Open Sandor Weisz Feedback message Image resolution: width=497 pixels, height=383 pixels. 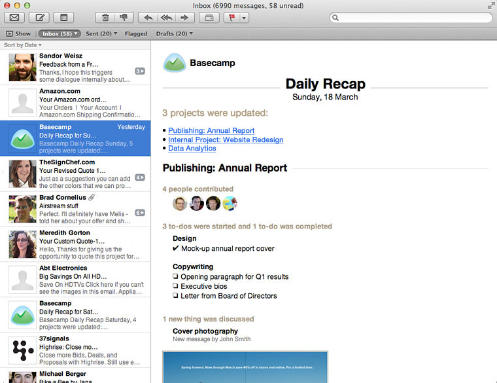[75, 67]
